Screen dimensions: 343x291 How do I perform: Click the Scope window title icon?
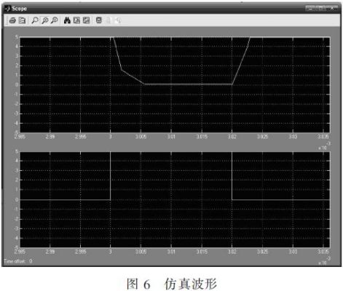(7, 9)
